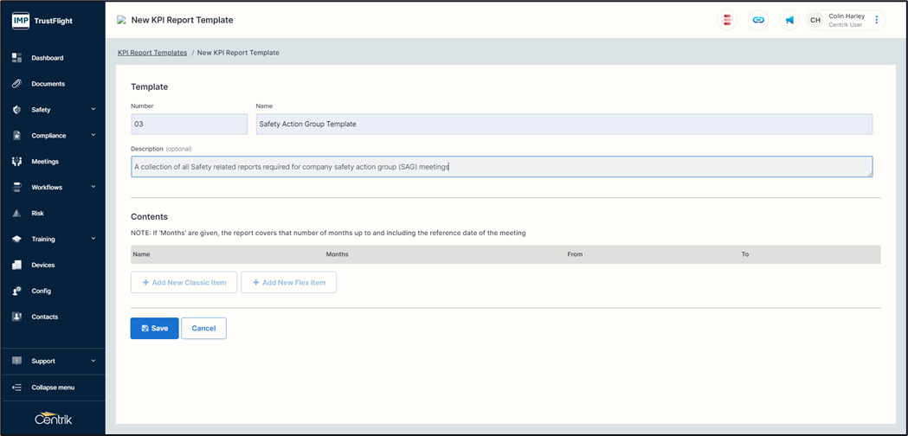Open the megaphone announcements icon
This screenshot has height=436, width=908.
tap(789, 20)
